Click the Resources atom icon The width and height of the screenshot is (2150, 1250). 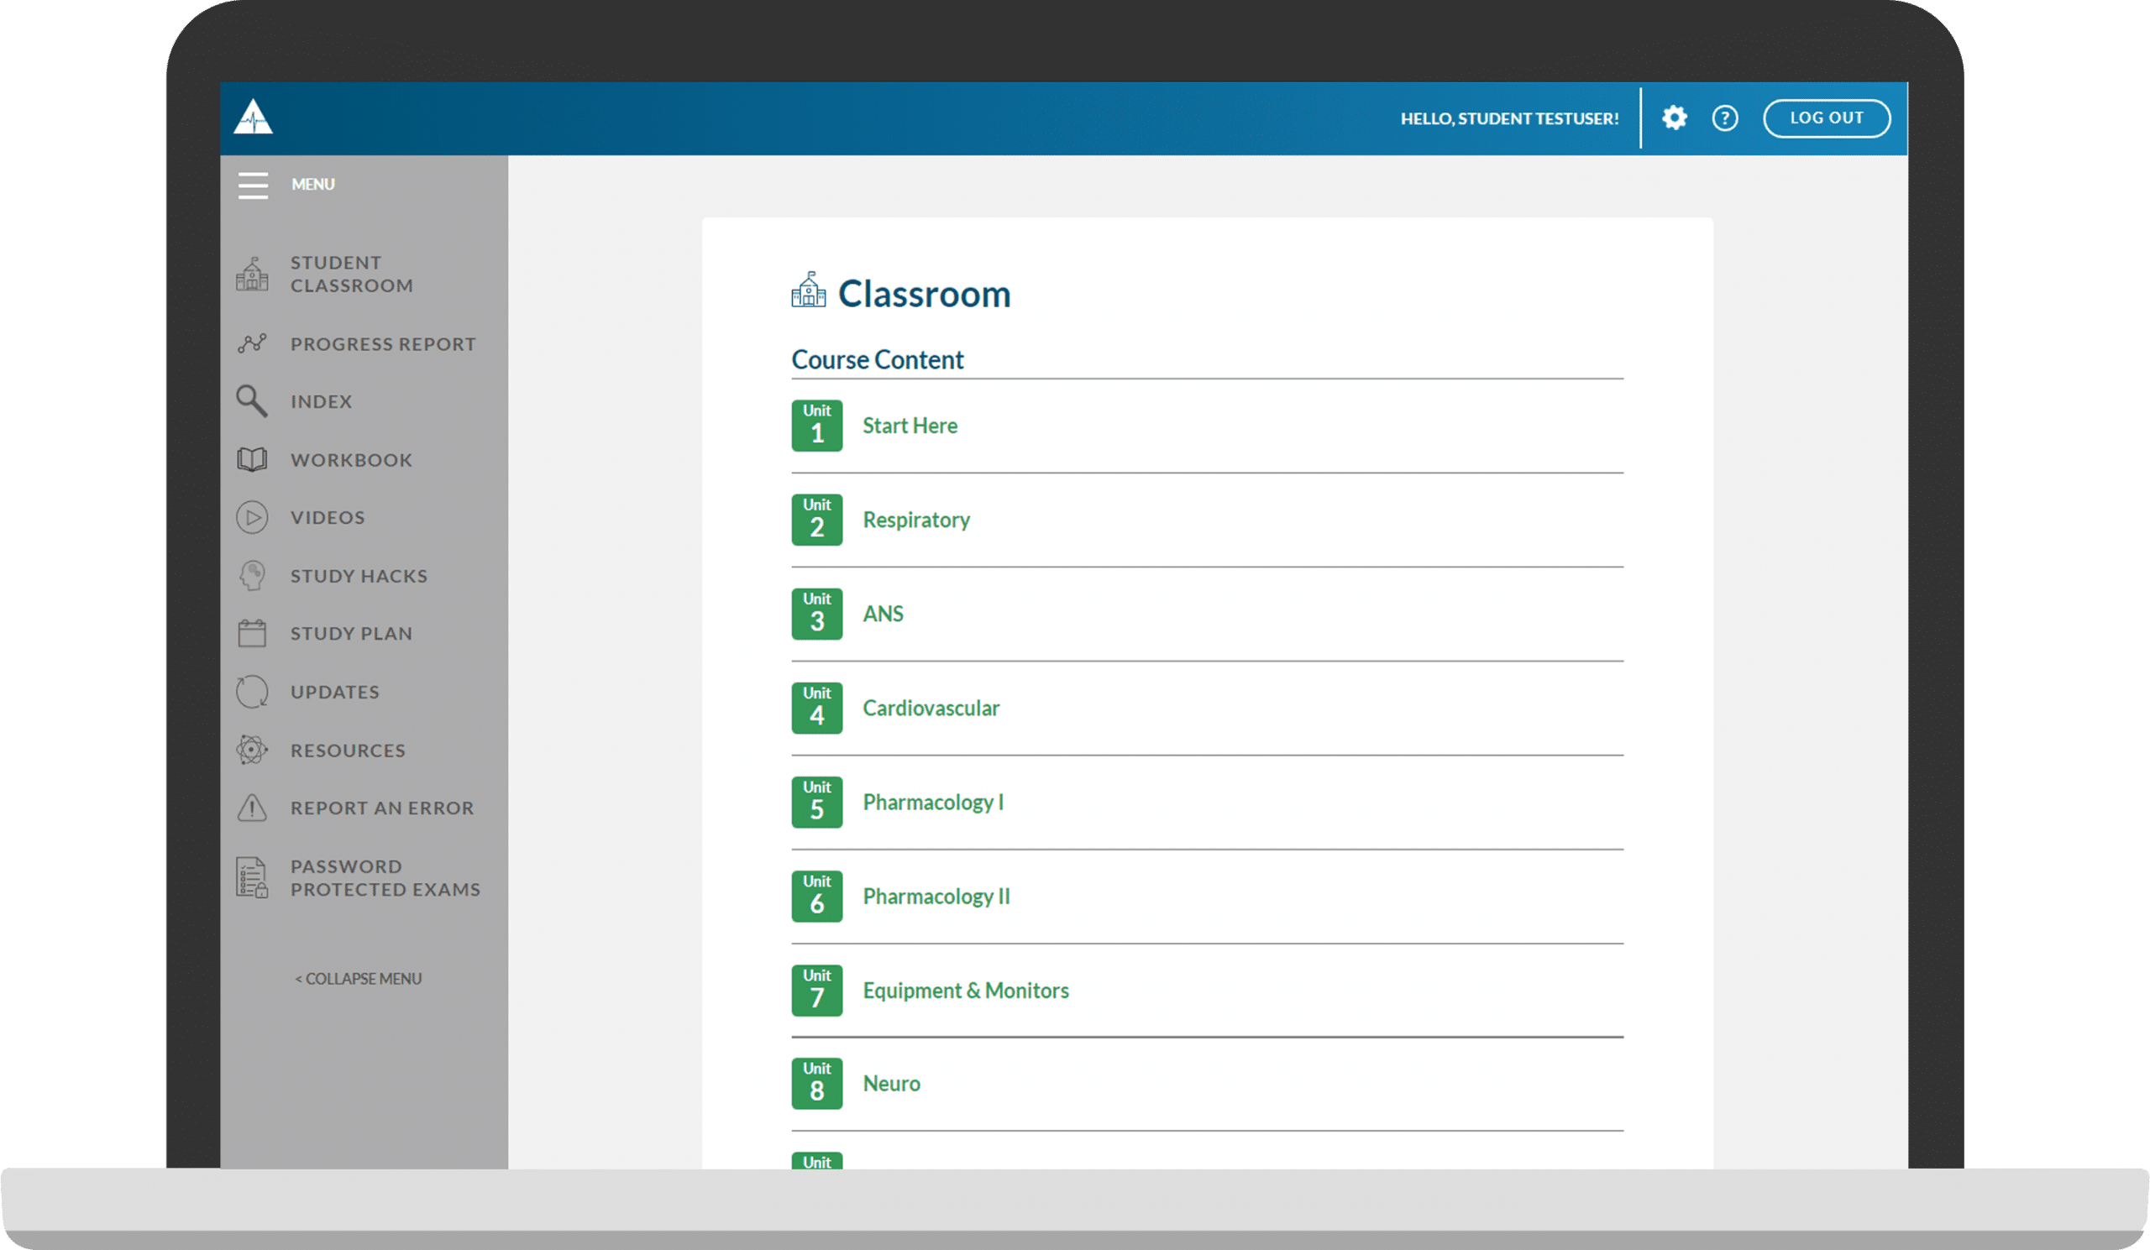[252, 751]
